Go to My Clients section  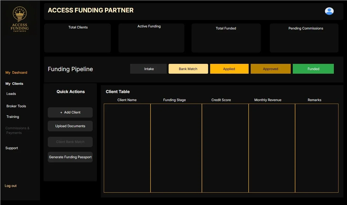(x=14, y=84)
